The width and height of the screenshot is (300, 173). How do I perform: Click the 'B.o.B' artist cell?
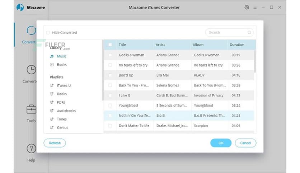[x=160, y=115]
